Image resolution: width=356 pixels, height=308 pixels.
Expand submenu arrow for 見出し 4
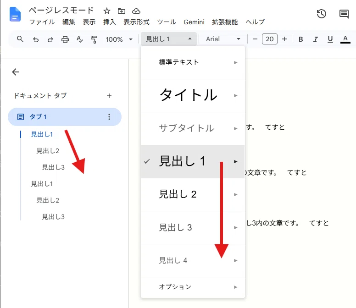(235, 261)
